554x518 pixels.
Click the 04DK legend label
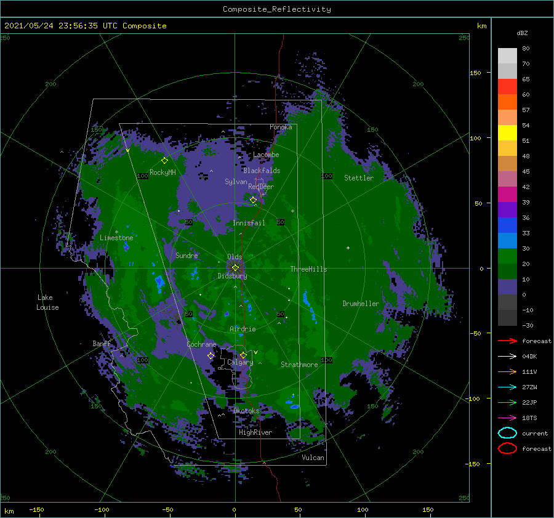coord(529,356)
